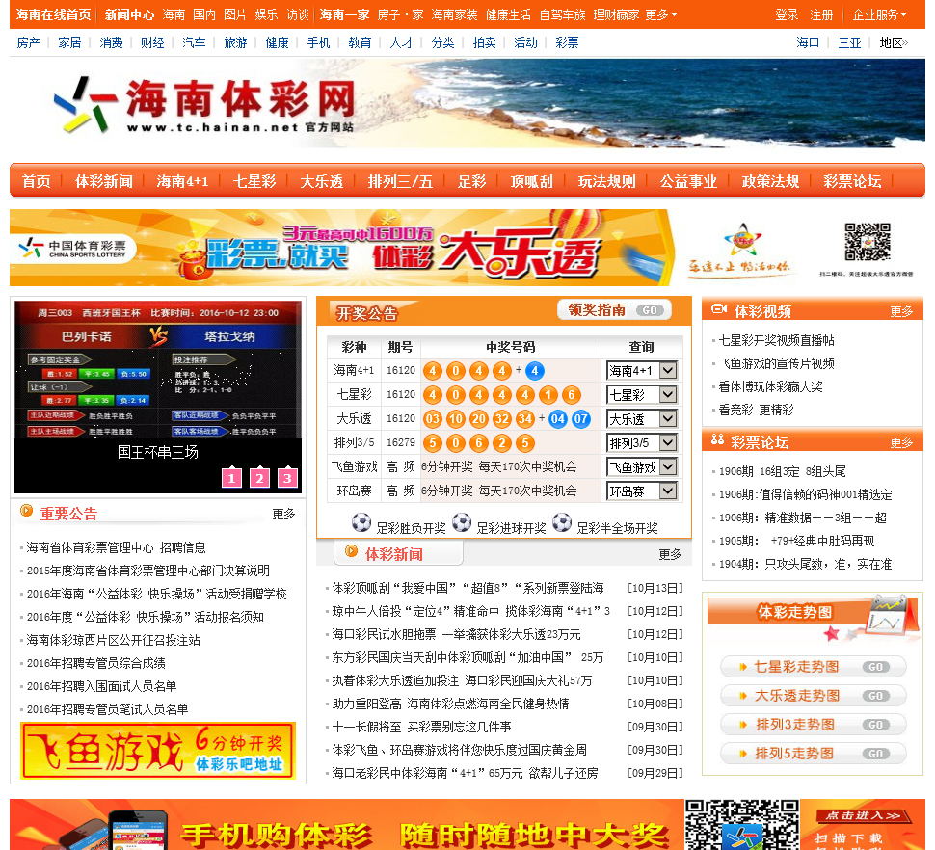The width and height of the screenshot is (935, 850).
Task: Click the orange arrow icon beside 体彩新闻 tab
Action: (x=351, y=551)
